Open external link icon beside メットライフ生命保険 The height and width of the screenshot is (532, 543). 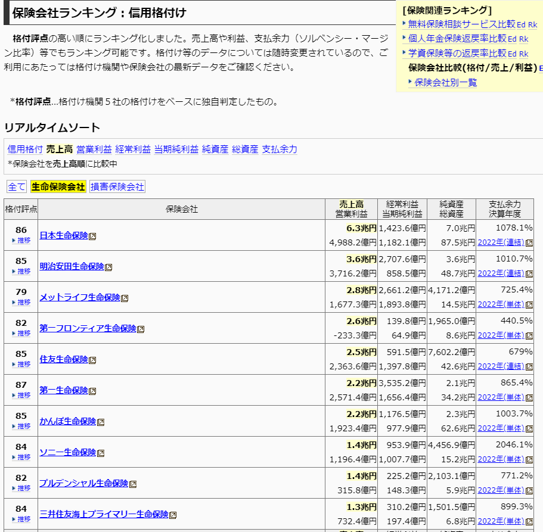click(x=125, y=298)
